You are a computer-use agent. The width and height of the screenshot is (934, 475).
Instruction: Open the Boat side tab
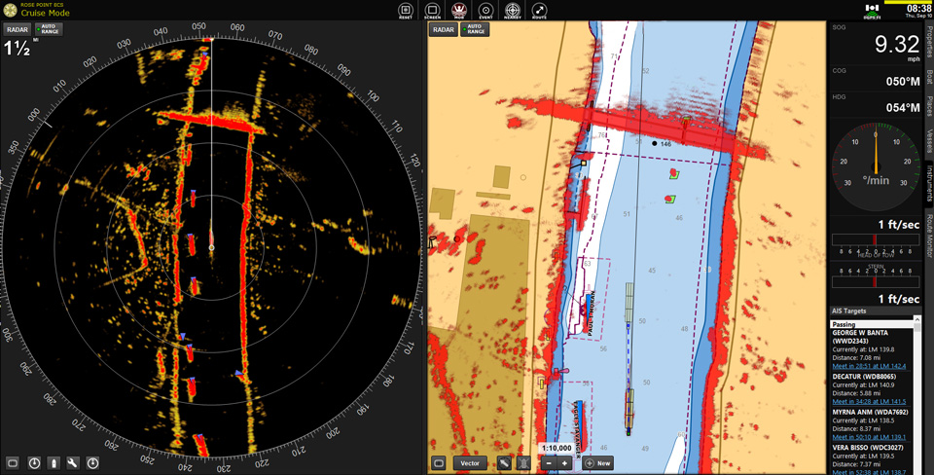[x=929, y=76]
